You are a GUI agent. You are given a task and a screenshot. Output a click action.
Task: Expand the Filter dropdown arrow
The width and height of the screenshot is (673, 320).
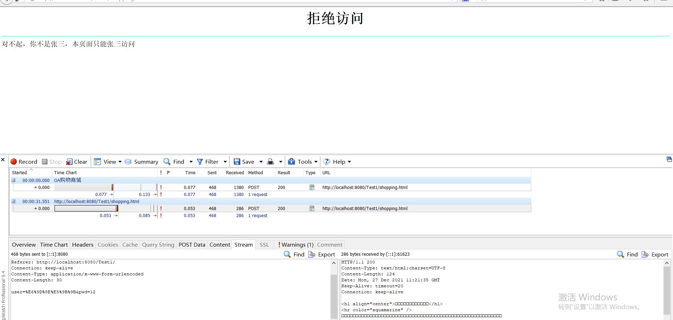(225, 162)
